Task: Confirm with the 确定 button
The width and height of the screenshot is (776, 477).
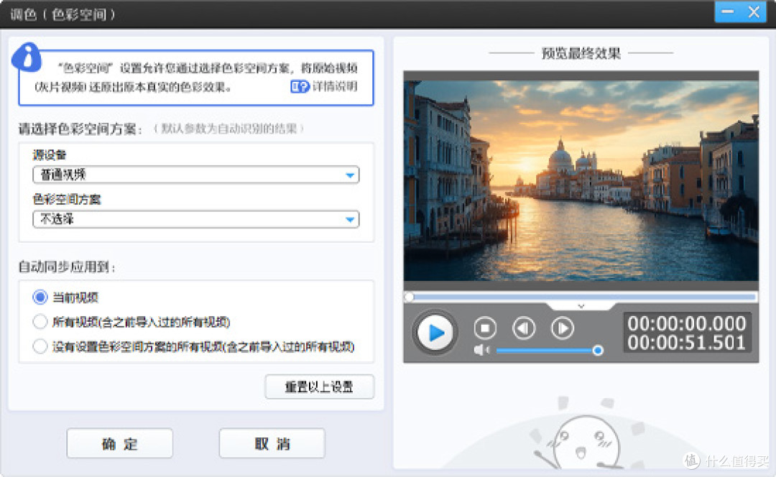Action: (x=120, y=443)
